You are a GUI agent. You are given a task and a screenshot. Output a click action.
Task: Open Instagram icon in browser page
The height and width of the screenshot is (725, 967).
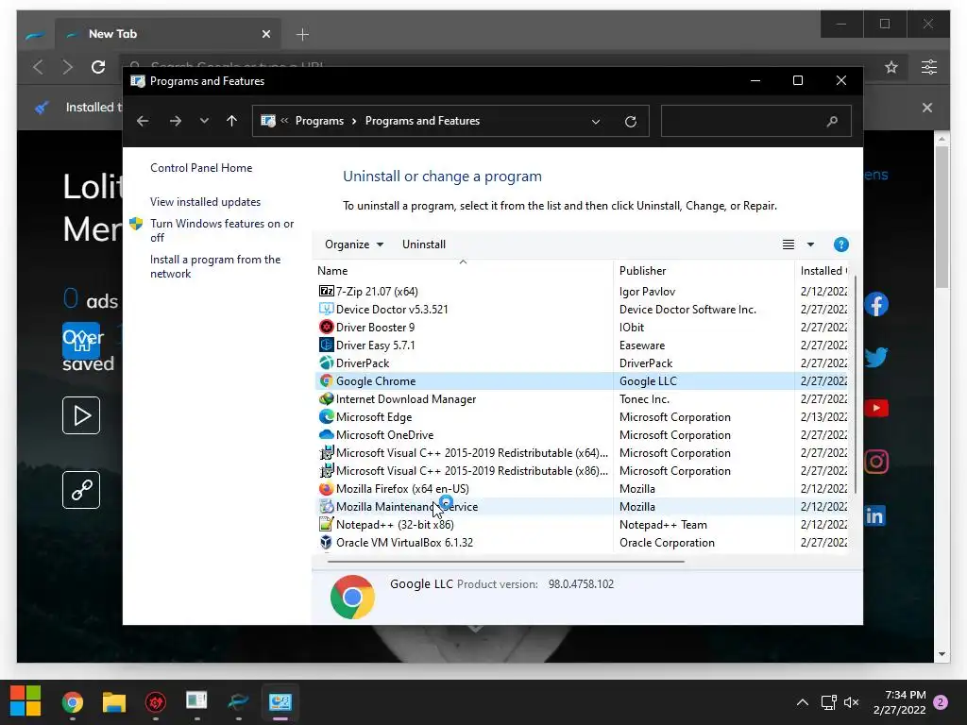coord(875,461)
